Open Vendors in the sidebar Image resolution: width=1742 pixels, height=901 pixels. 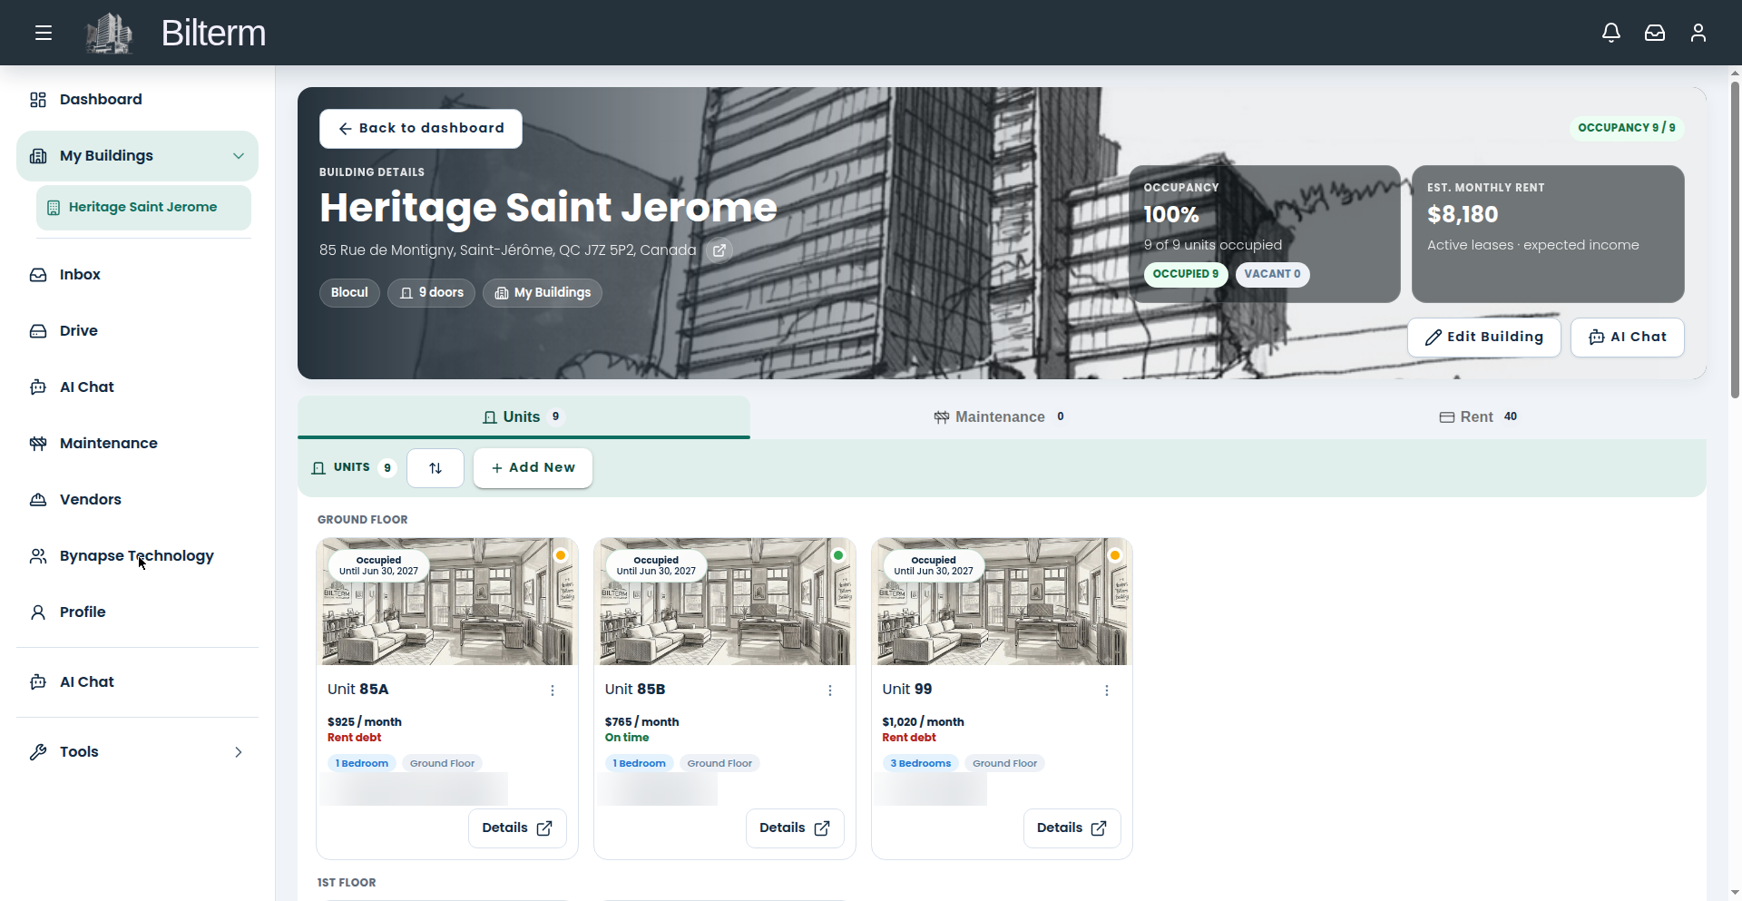click(x=137, y=500)
